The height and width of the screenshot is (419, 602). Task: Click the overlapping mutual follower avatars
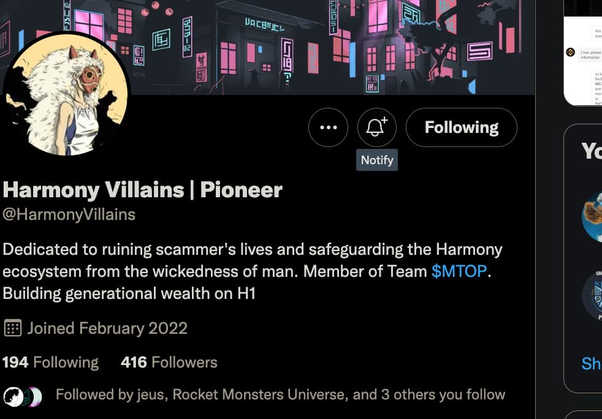tap(23, 396)
